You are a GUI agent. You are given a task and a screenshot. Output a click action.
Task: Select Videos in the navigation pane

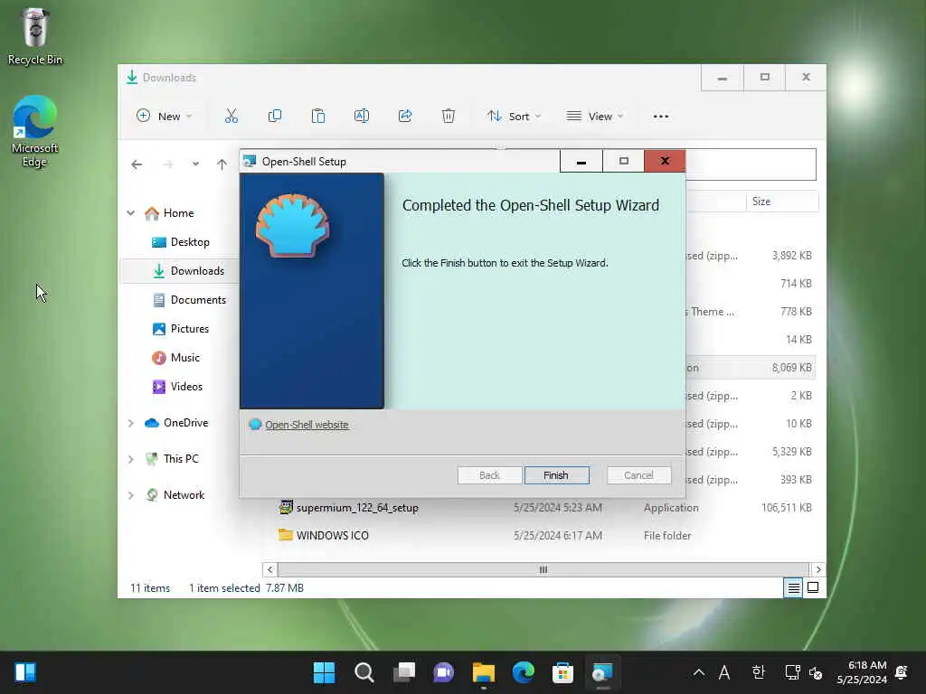[186, 387]
